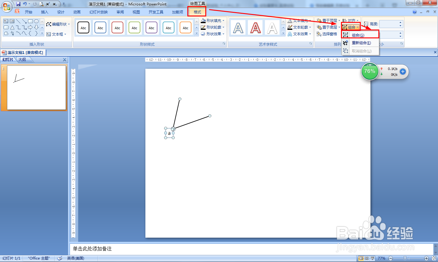Select the rectangle shape
Viewport: 438px width, 262px height.
click(x=30, y=21)
